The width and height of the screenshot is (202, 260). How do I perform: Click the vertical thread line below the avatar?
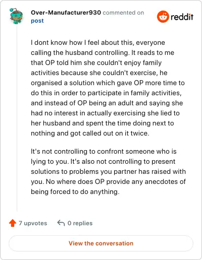[17, 117]
